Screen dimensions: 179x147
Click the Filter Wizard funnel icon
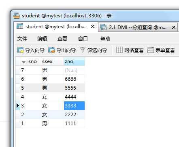(83, 50)
